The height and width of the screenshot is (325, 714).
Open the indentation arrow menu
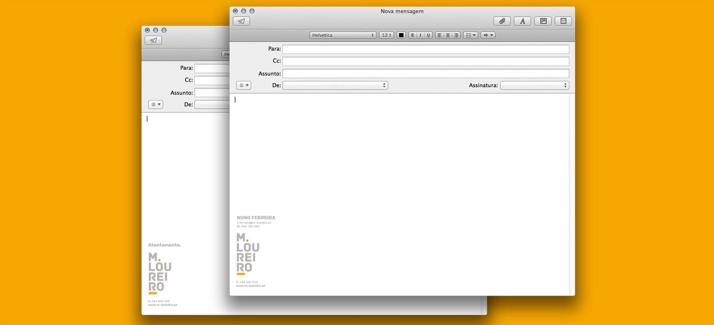click(x=488, y=35)
